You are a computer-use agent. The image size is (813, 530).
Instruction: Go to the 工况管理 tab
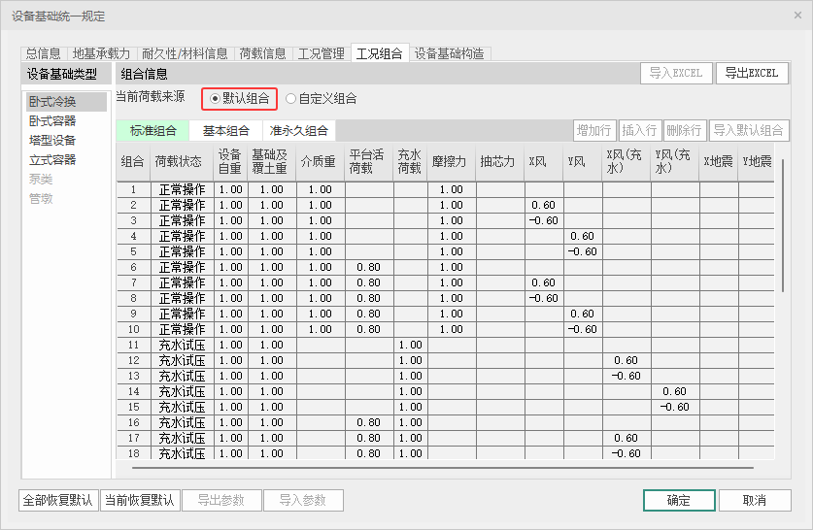coord(322,53)
